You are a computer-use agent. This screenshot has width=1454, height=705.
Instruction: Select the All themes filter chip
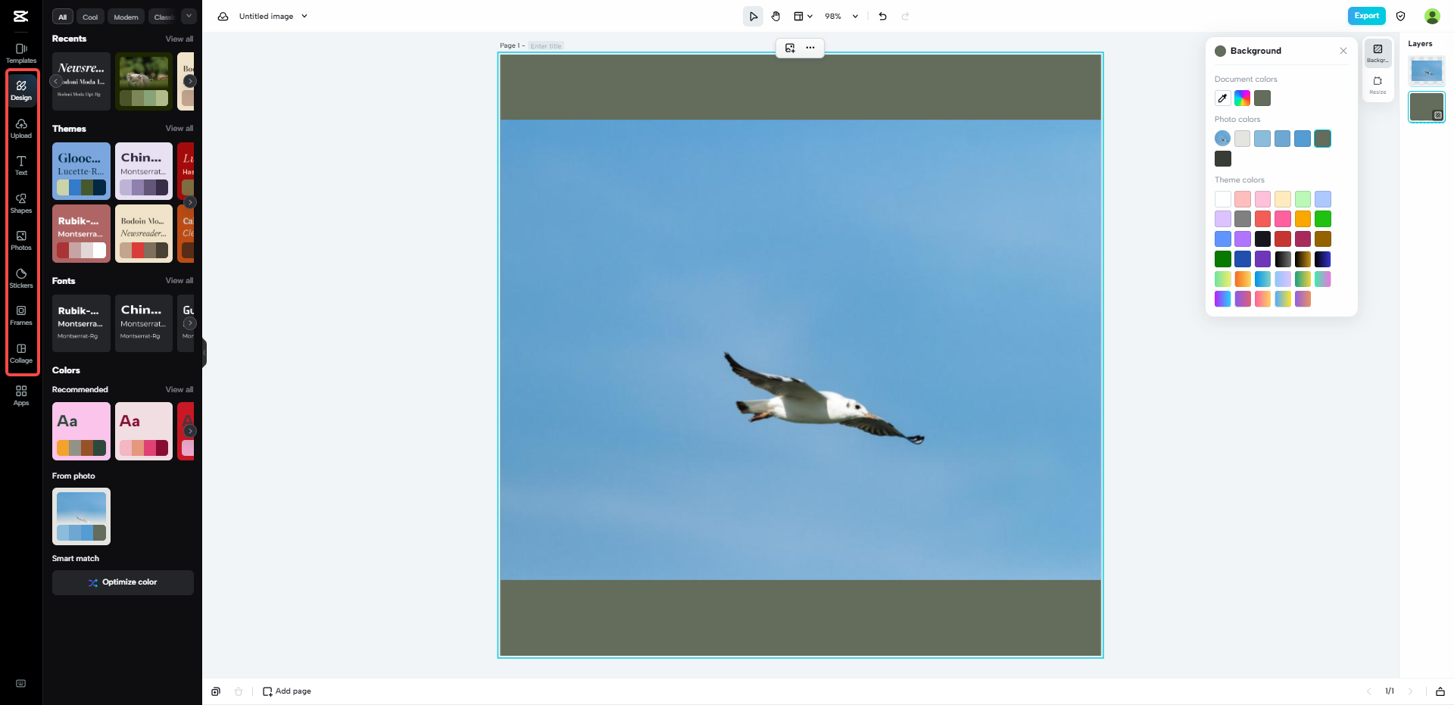point(62,16)
